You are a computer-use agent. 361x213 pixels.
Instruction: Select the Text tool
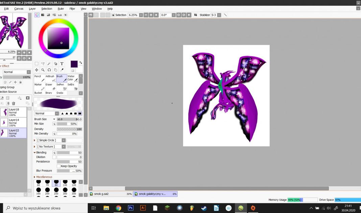[x=62, y=64]
